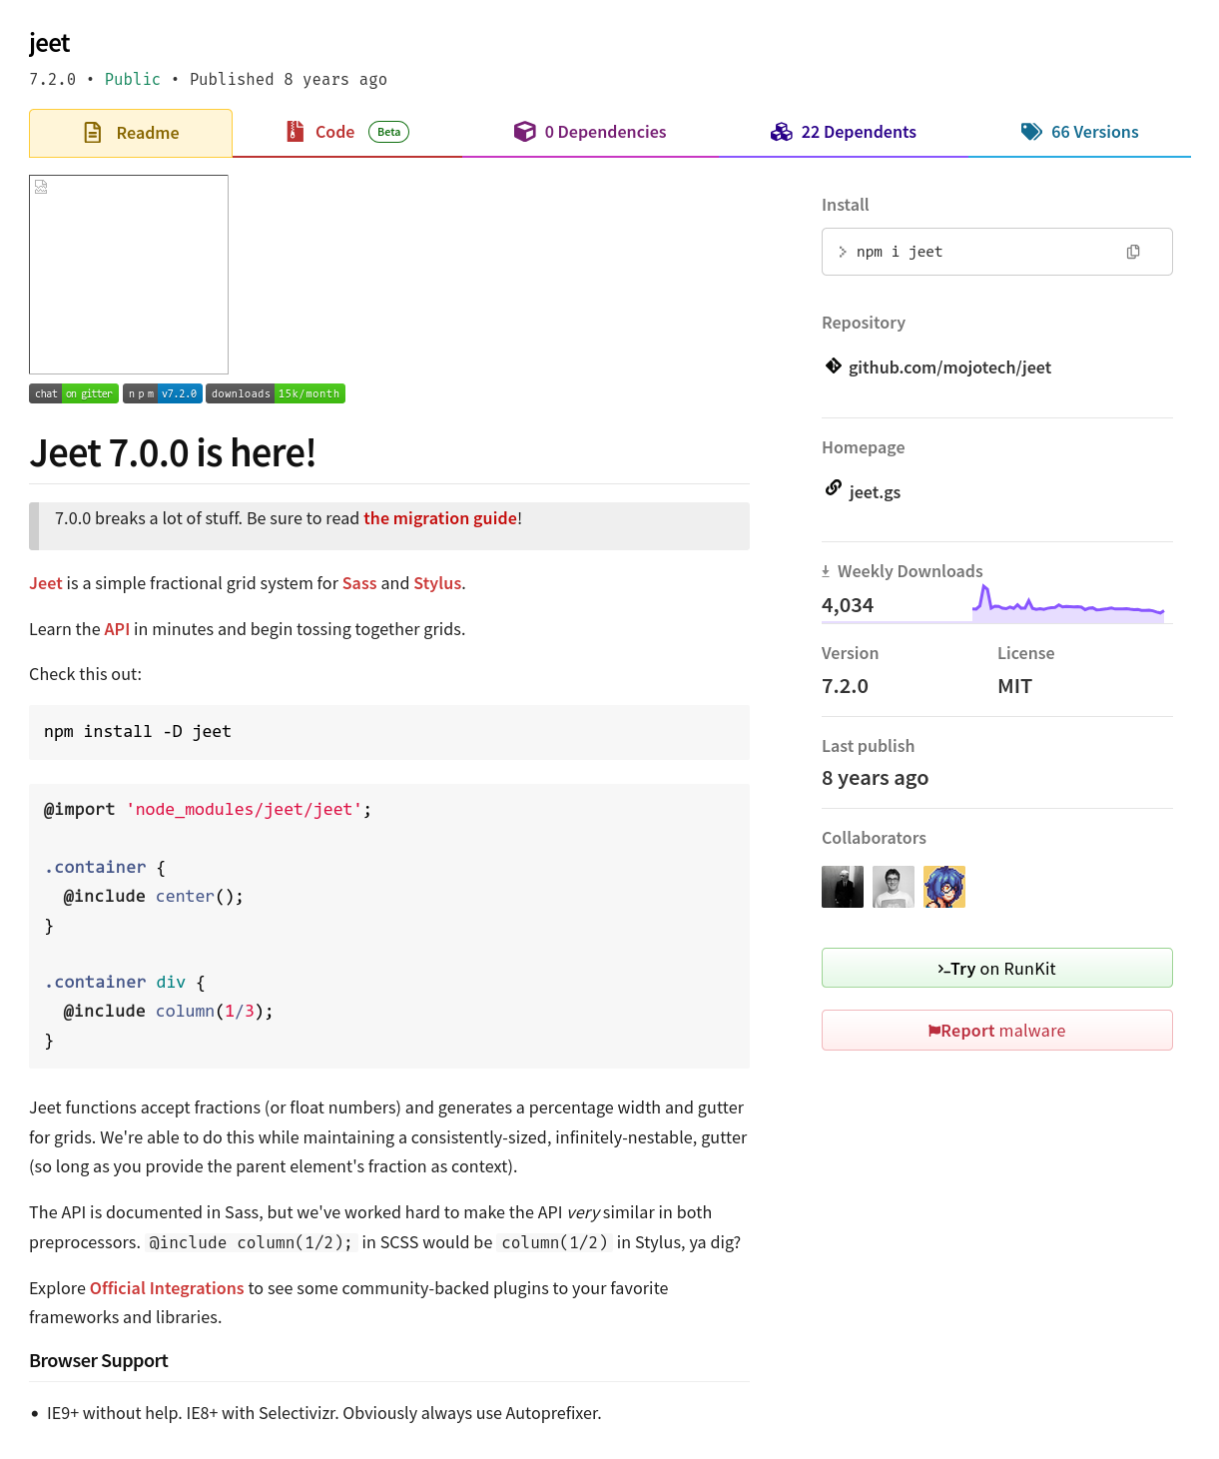This screenshot has height=1459, width=1219.
Task: Show the 22 Dependents tab
Action: click(844, 132)
